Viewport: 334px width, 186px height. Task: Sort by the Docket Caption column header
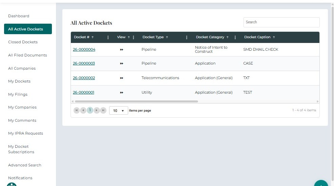tap(257, 37)
